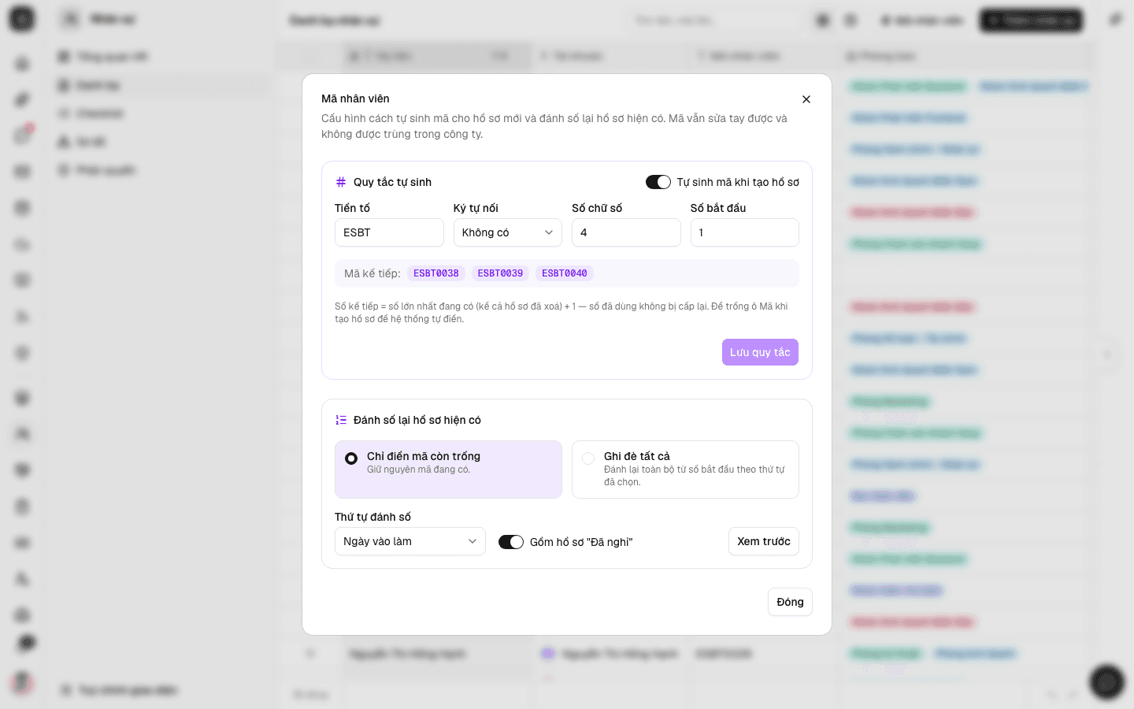Click the hash icon beside Quy tắc tự sinh
This screenshot has width=1134, height=709.
341,182
